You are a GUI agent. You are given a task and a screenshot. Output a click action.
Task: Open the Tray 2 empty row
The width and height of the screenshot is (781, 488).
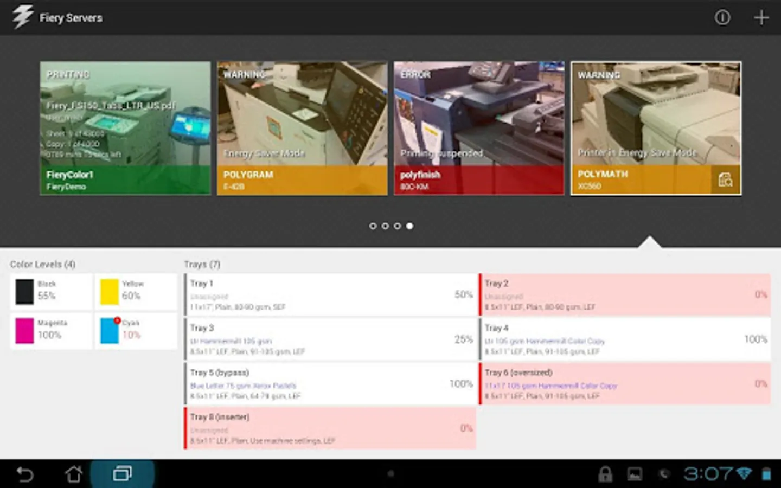pos(625,294)
